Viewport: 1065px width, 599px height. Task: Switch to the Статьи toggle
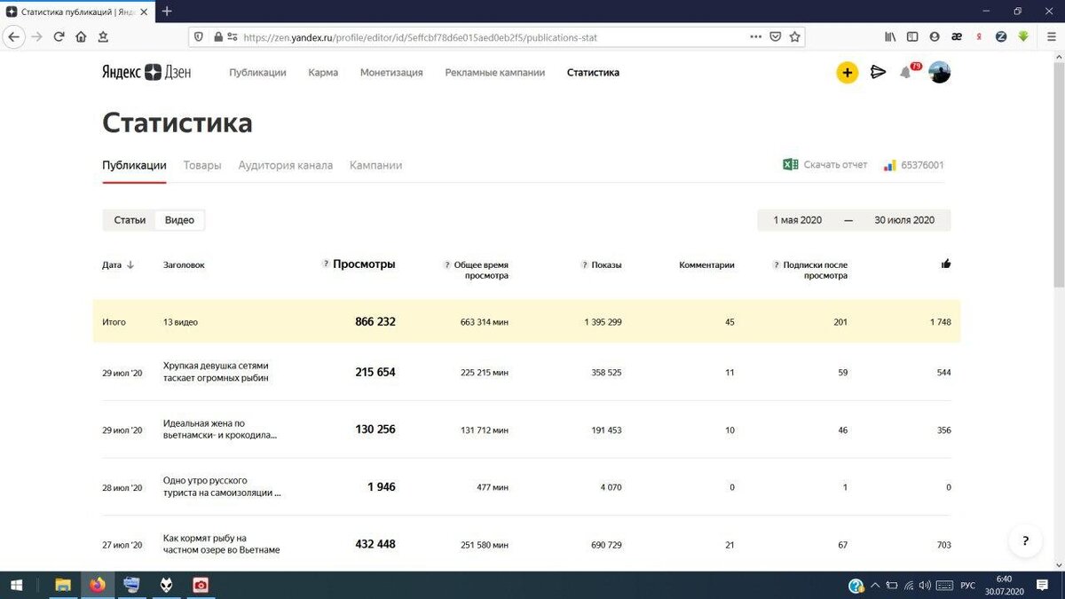130,220
